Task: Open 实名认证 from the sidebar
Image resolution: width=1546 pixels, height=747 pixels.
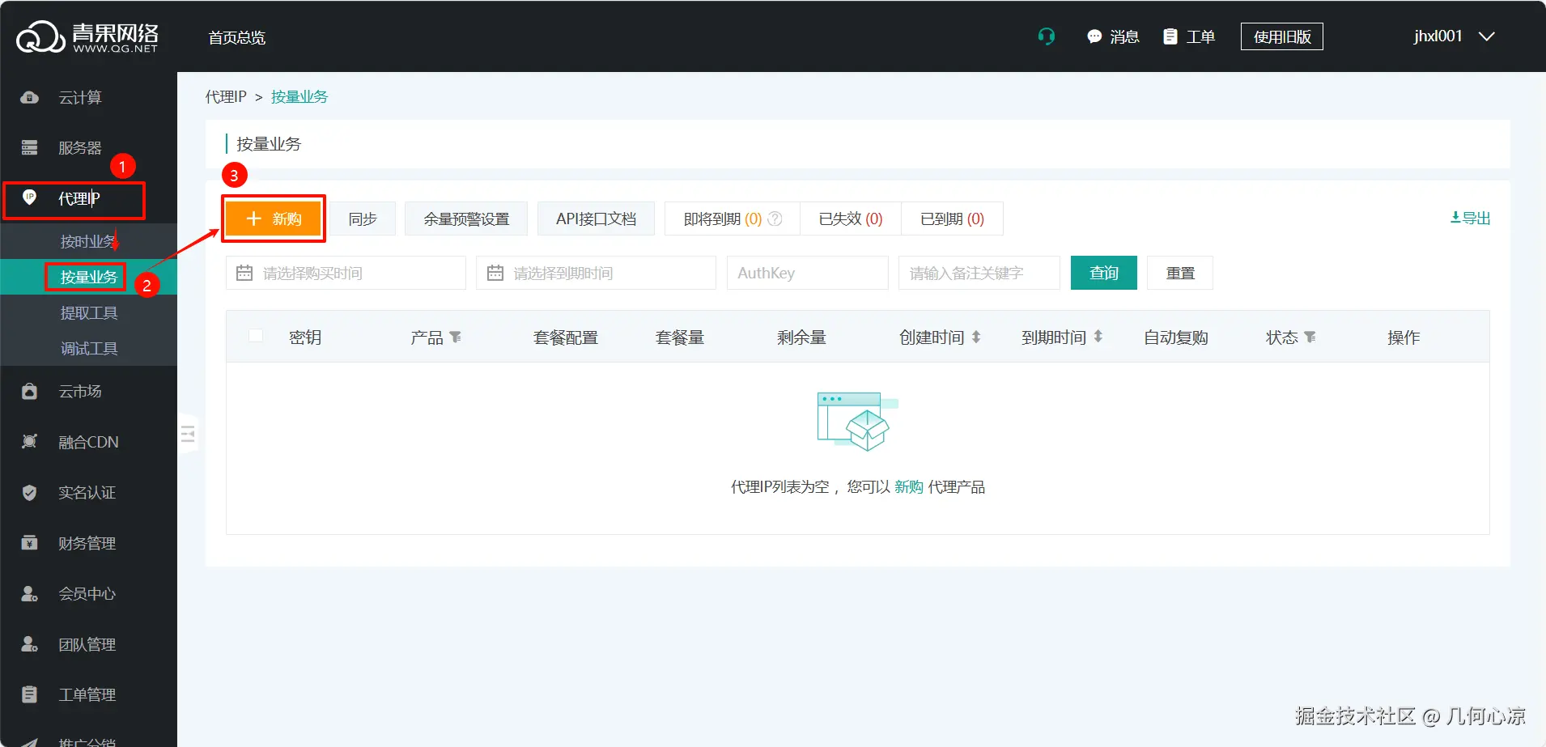Action: click(x=87, y=492)
